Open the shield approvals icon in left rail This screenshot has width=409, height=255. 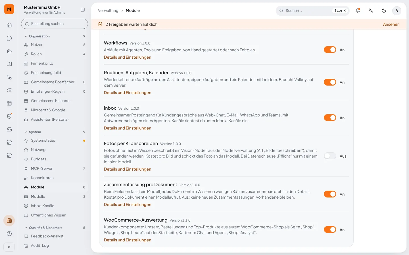click(x=9, y=116)
